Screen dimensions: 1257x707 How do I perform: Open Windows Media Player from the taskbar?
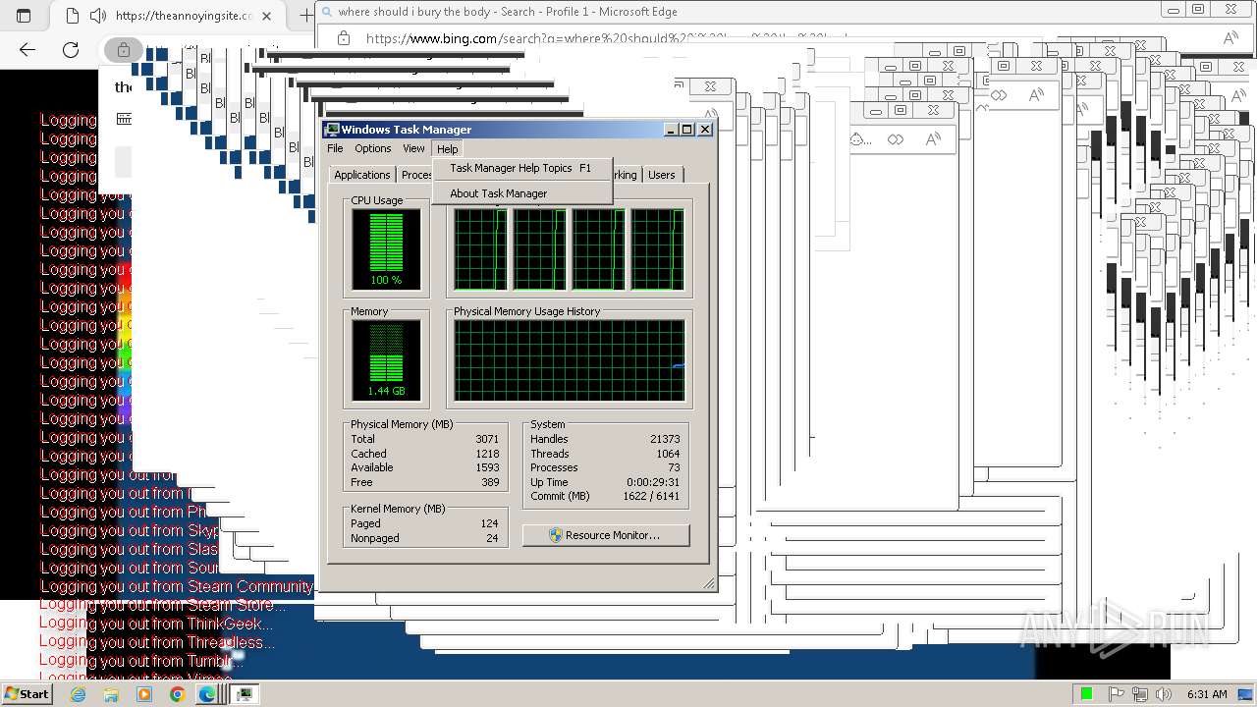point(144,694)
